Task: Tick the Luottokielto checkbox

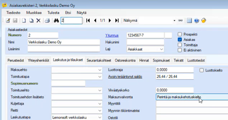Action: click(x=202, y=70)
